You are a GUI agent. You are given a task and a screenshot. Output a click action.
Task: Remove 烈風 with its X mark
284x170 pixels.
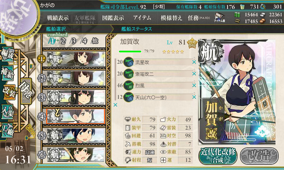tap(194, 85)
